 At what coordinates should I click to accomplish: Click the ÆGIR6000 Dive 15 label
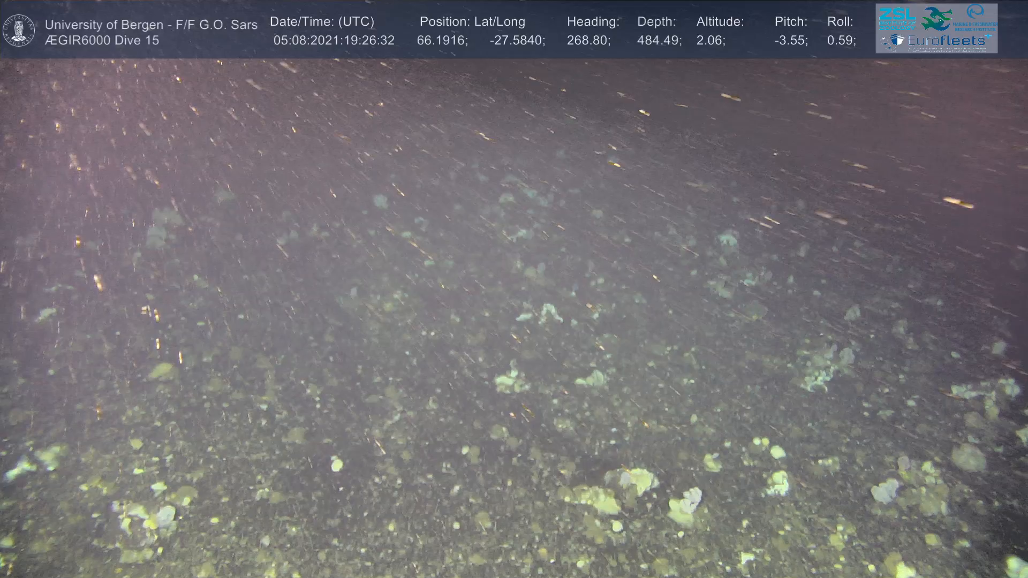(102, 40)
